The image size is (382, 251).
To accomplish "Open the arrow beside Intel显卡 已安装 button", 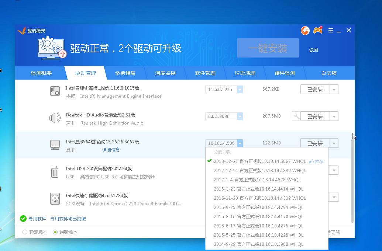I will pos(334,143).
